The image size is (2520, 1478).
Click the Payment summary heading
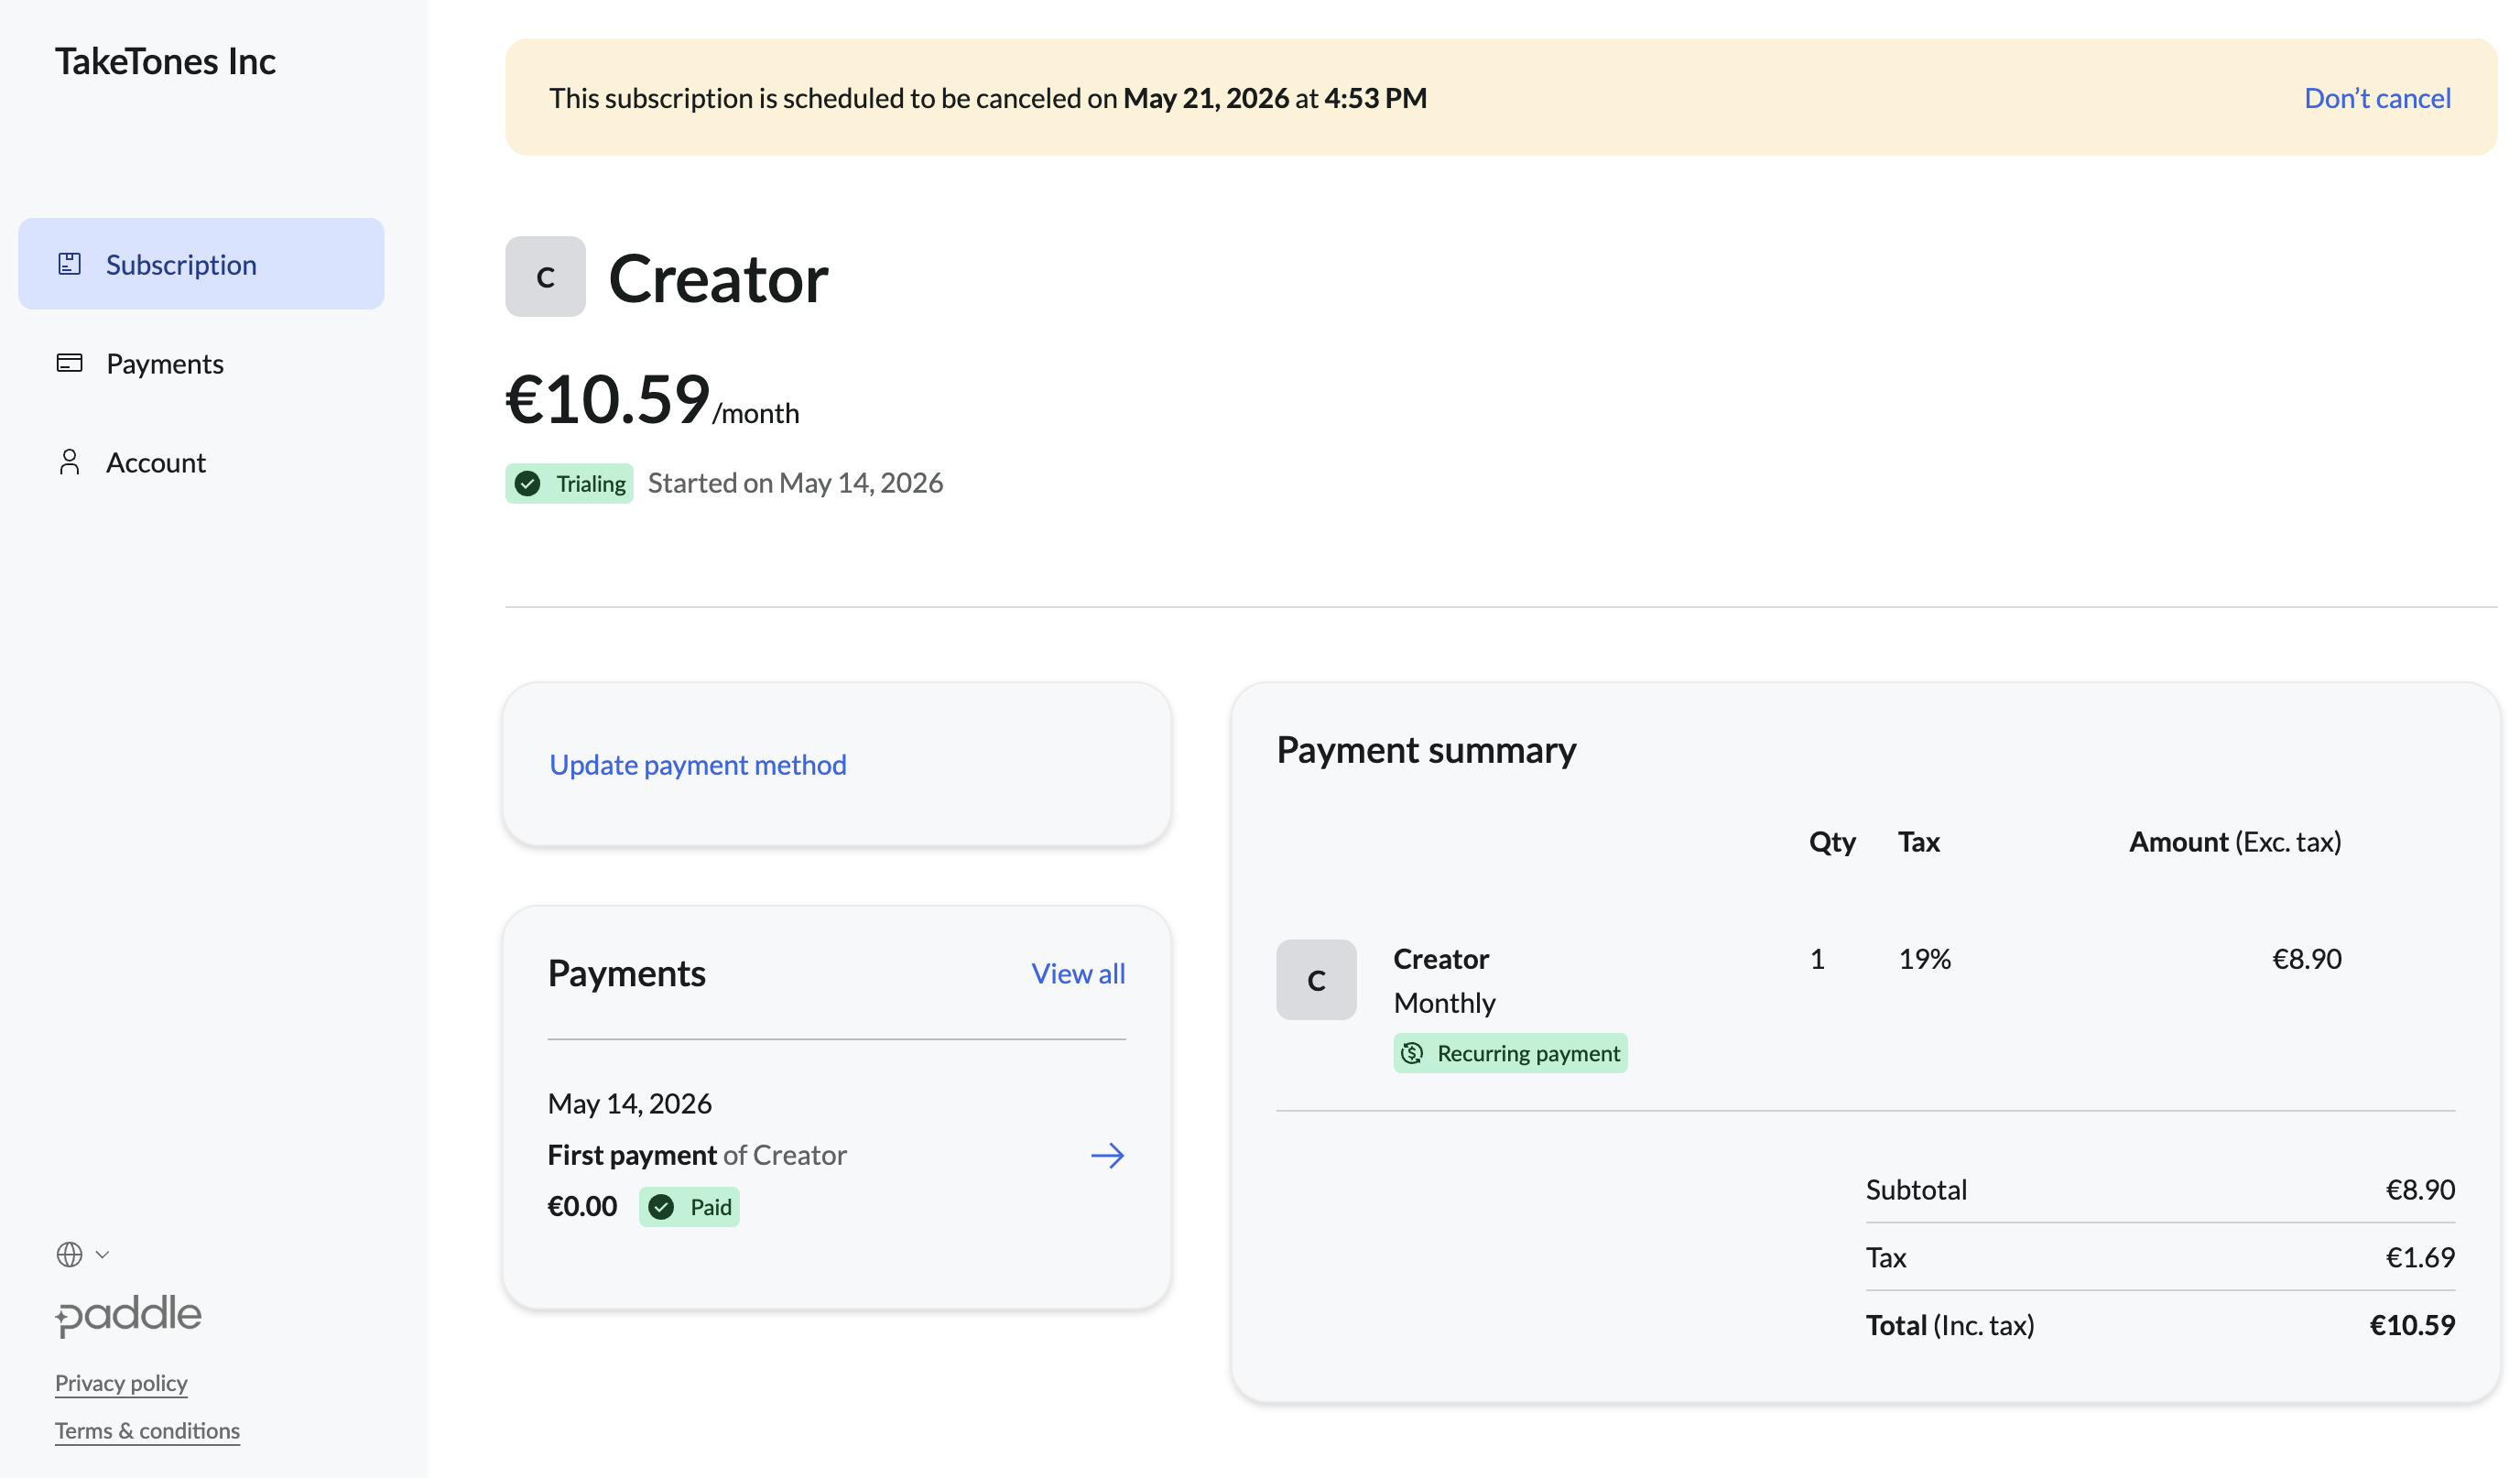[1426, 750]
